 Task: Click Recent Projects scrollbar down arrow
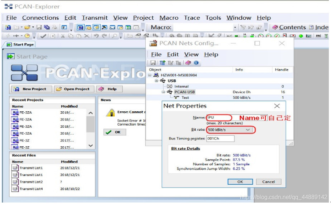tap(91, 146)
